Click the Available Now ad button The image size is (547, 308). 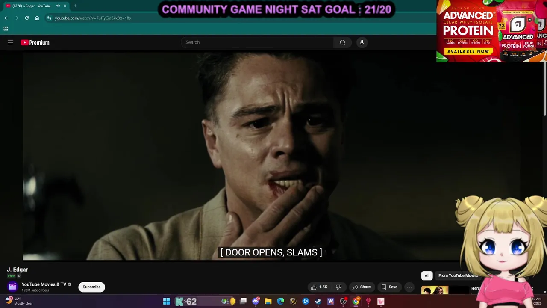tap(468, 51)
